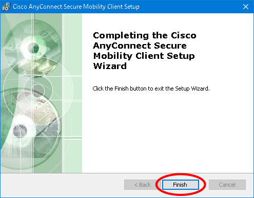Click the light green vertical stripe of banner

tap(73, 93)
